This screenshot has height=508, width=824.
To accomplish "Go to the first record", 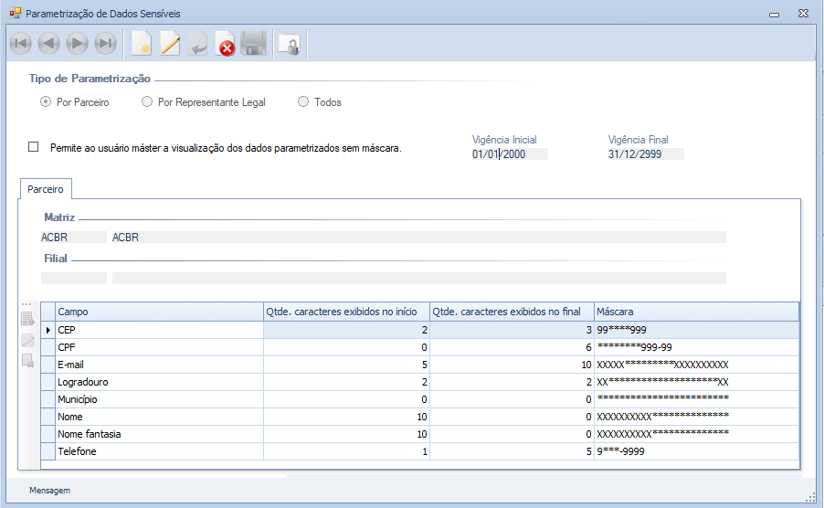I will pos(20,43).
